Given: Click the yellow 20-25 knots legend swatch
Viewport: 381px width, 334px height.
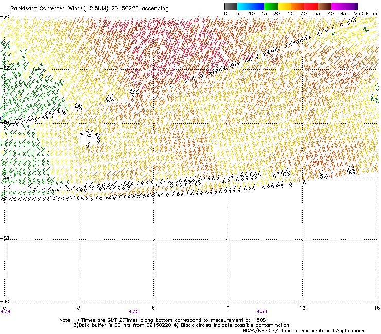Looking at the screenshot, I should pyautogui.click(x=284, y=6).
